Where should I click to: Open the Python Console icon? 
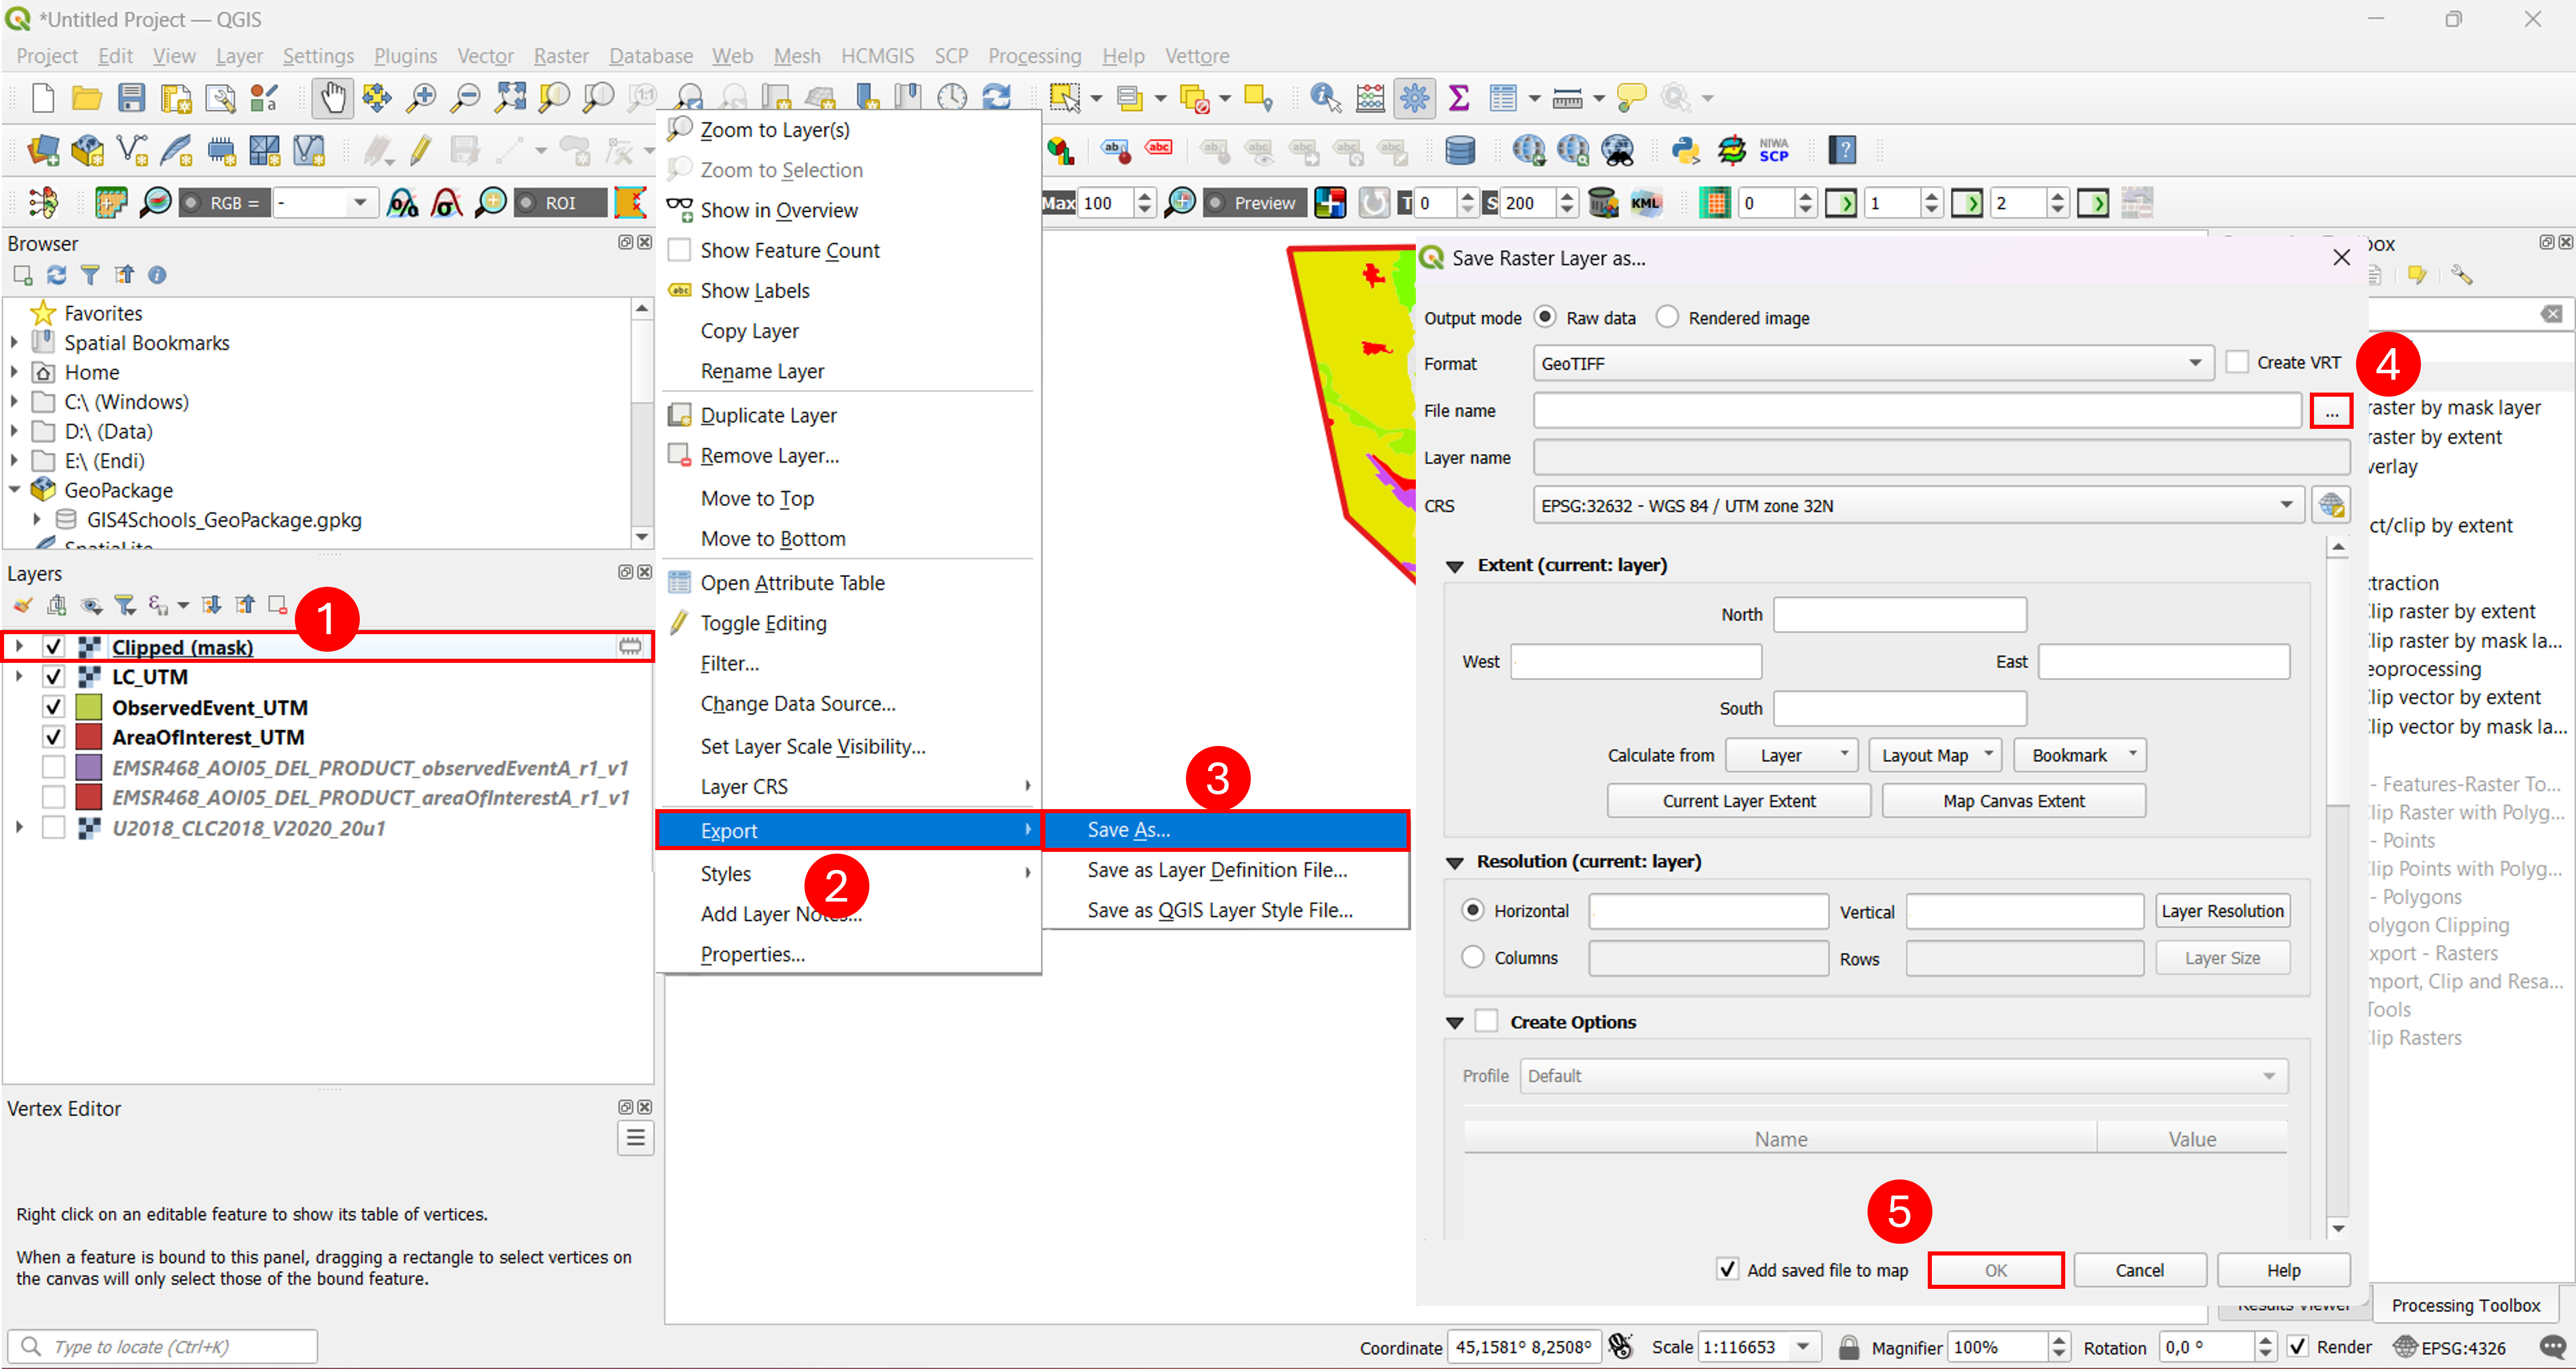pyautogui.click(x=1686, y=150)
